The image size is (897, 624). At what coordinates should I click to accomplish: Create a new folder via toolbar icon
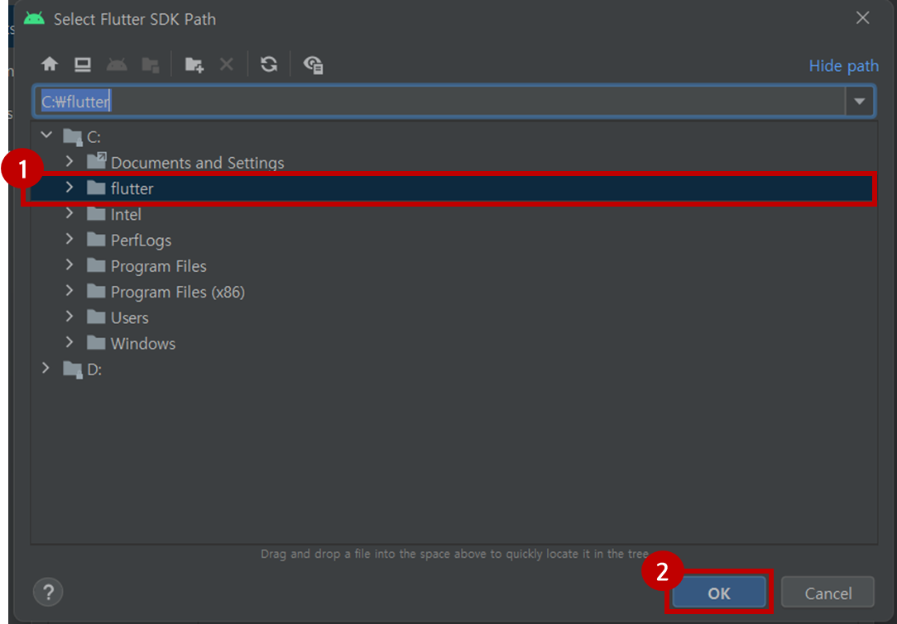[x=194, y=64]
